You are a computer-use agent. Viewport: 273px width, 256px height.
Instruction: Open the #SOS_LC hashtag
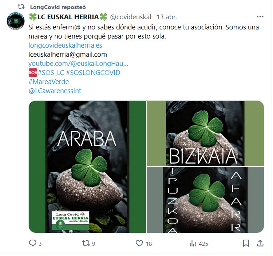click(x=51, y=72)
